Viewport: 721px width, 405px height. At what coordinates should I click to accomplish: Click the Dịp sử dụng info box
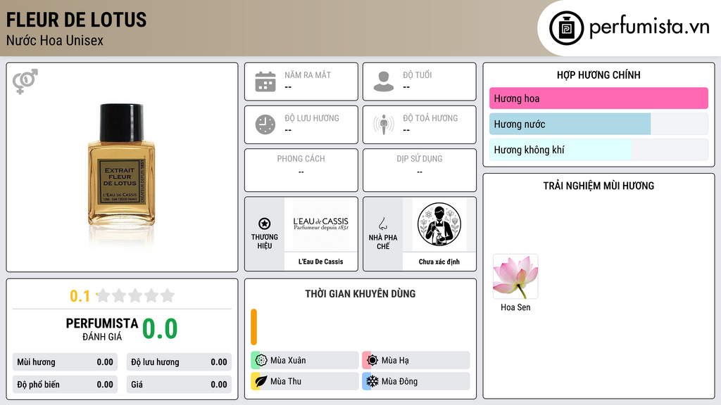pyautogui.click(x=420, y=170)
